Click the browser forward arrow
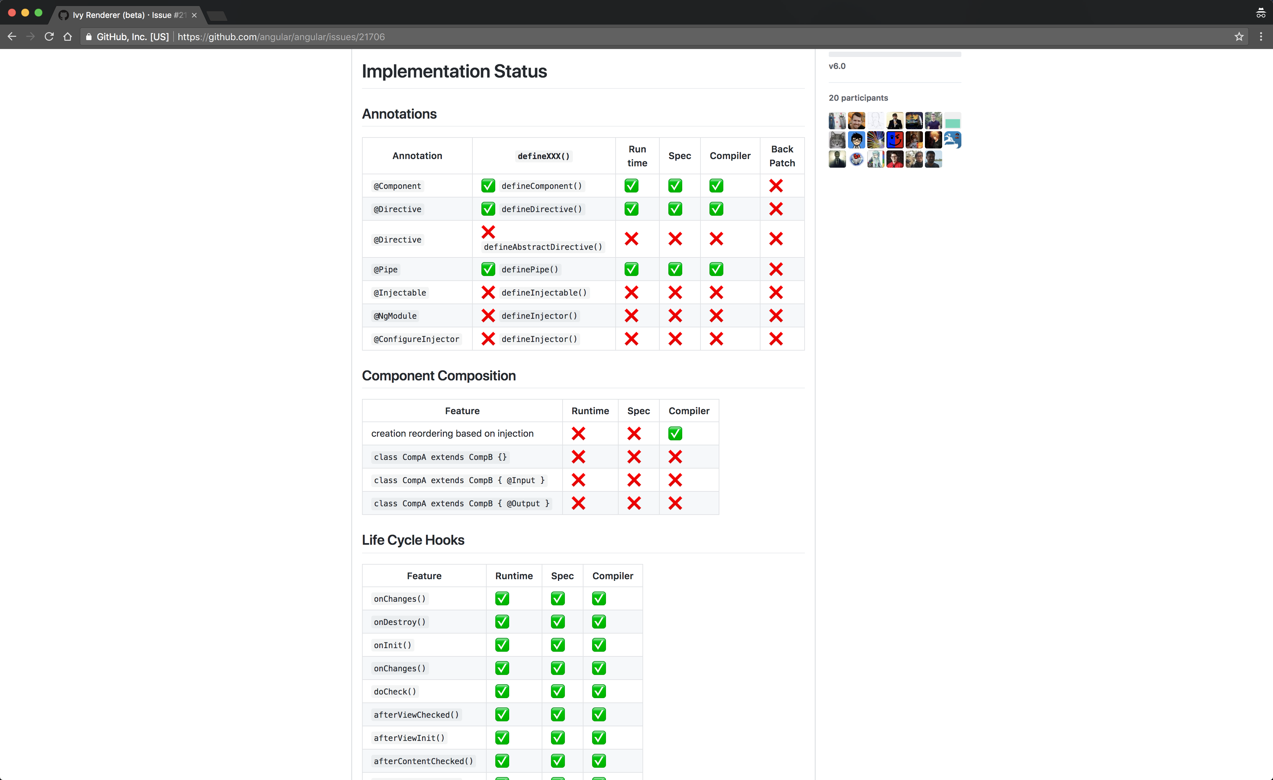The image size is (1273, 780). tap(30, 37)
